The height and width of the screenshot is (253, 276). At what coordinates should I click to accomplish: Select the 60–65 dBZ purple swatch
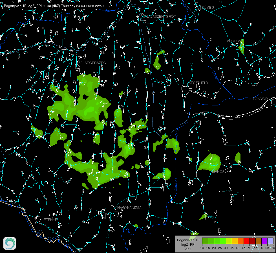[x=264, y=241]
